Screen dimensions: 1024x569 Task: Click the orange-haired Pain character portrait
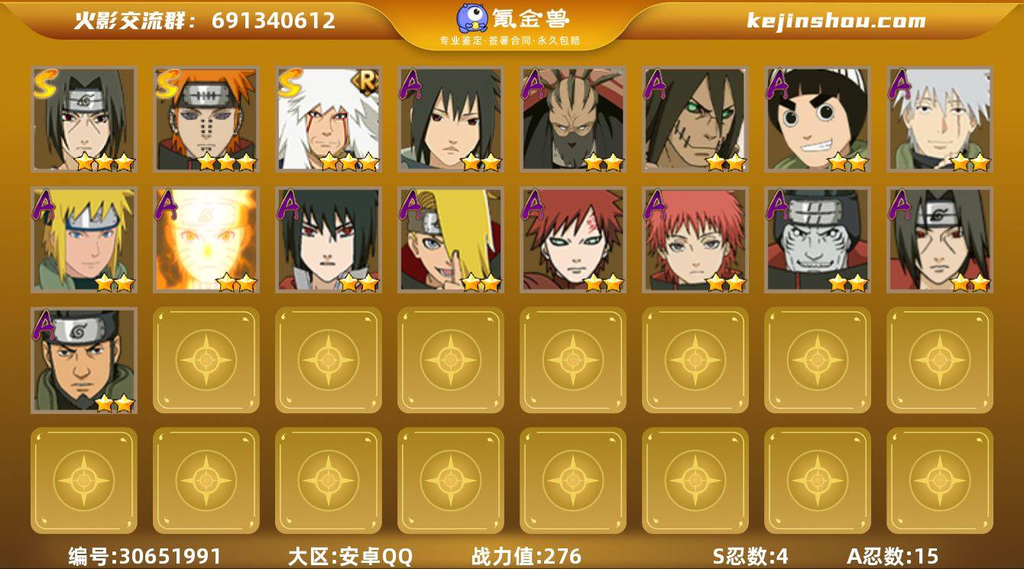[x=206, y=119]
